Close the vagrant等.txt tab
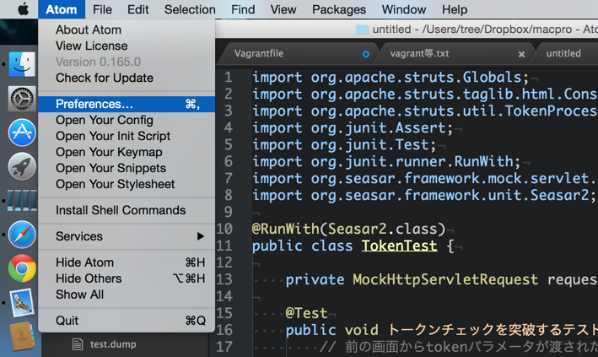 coord(521,54)
